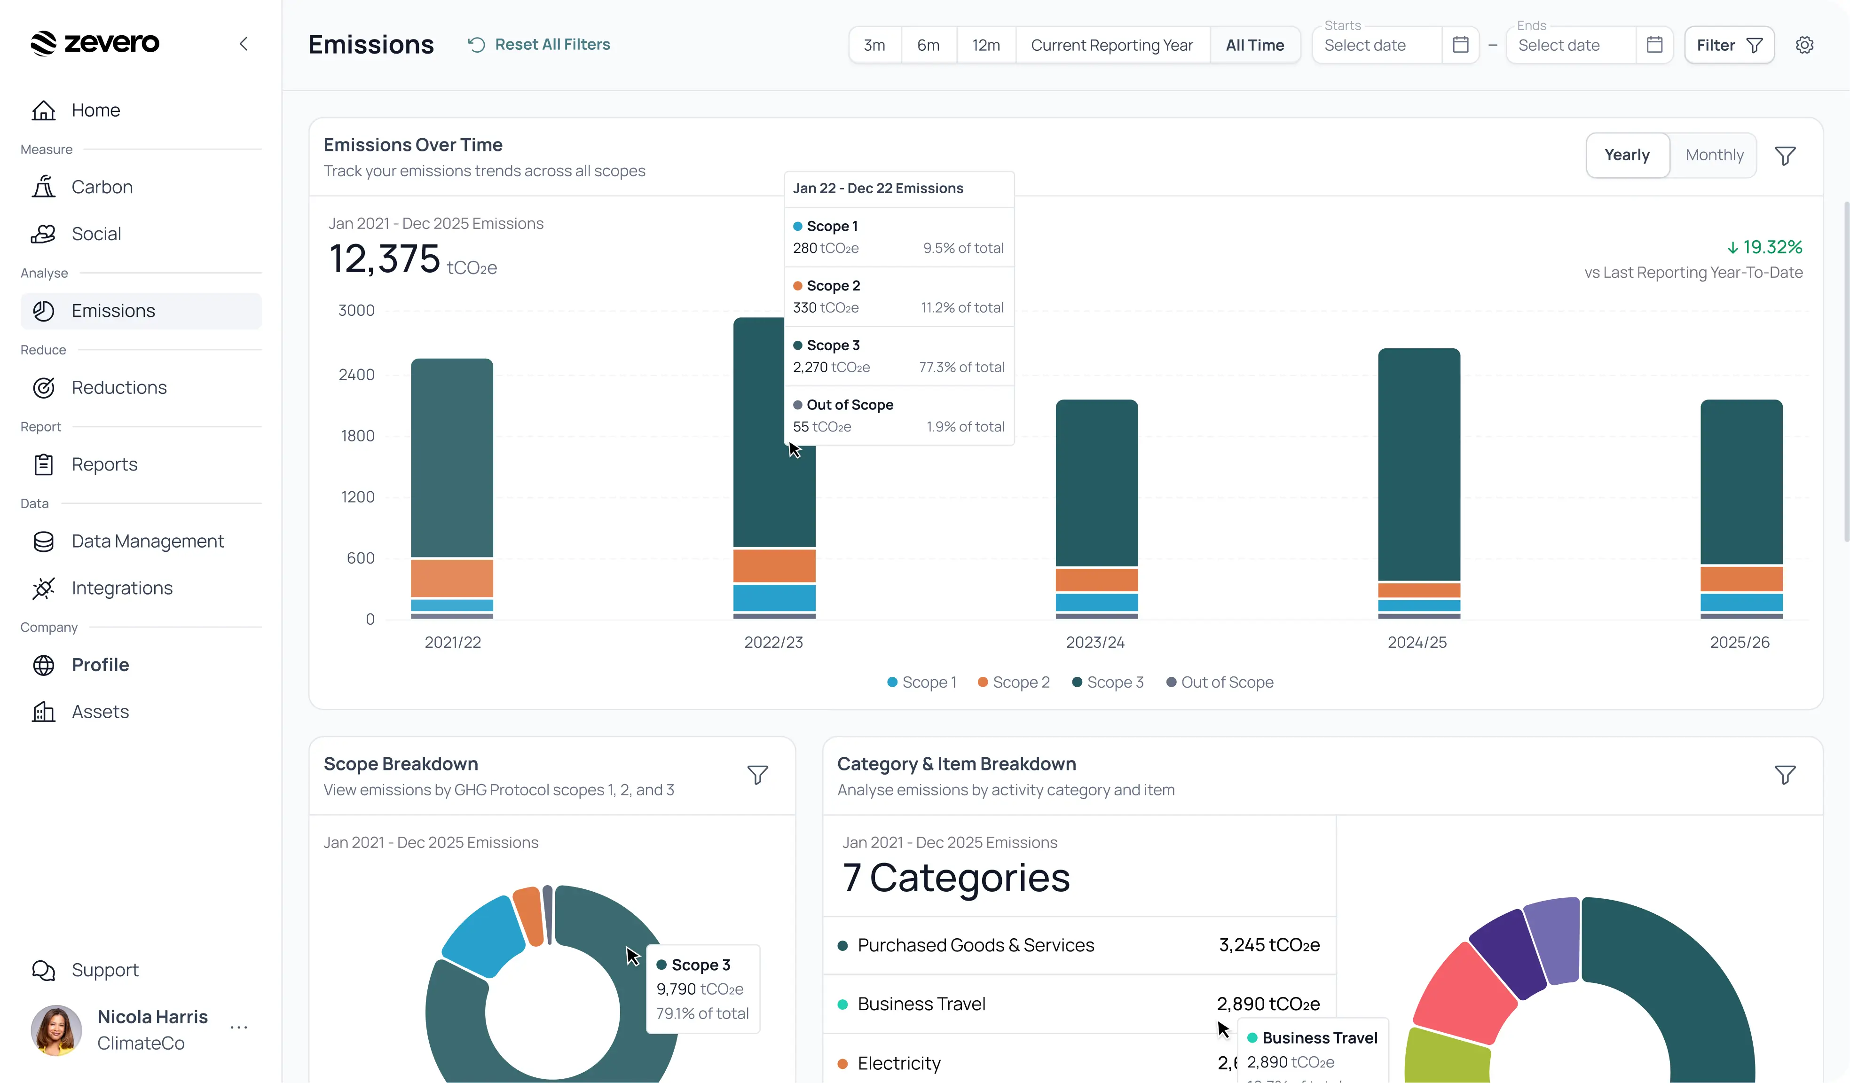Open the Starts calendar picker
The image size is (1850, 1083).
[x=1461, y=45]
